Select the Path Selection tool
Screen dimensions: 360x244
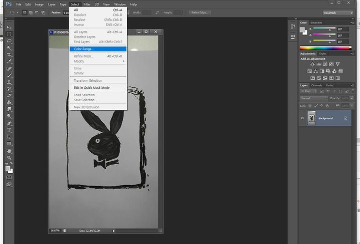point(9,137)
